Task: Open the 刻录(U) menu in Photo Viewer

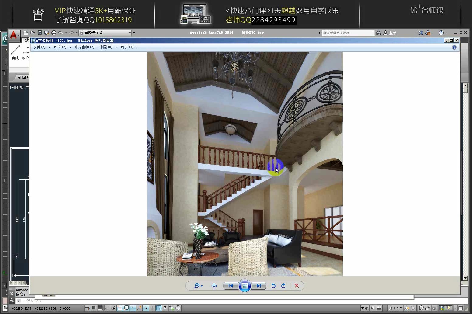Action: pyautogui.click(x=106, y=47)
